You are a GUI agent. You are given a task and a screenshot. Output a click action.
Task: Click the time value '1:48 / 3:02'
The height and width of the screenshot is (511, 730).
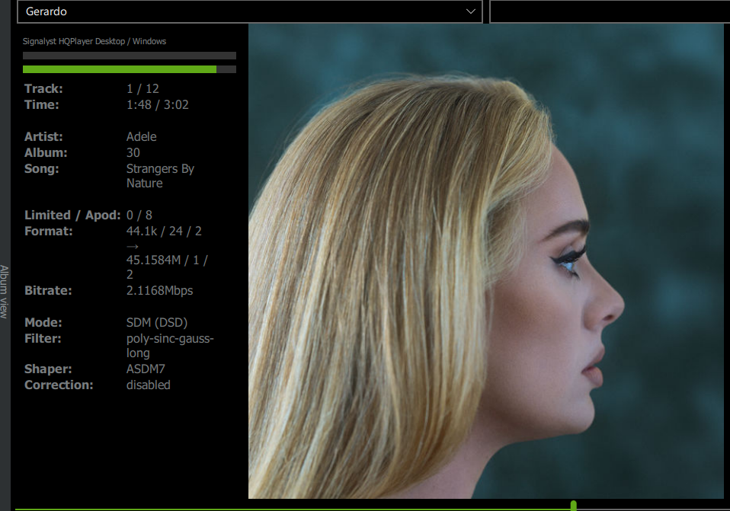click(158, 105)
